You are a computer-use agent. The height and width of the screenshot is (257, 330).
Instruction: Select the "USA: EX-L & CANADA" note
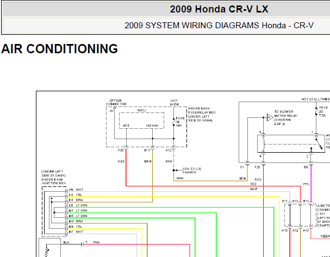[x=192, y=171]
